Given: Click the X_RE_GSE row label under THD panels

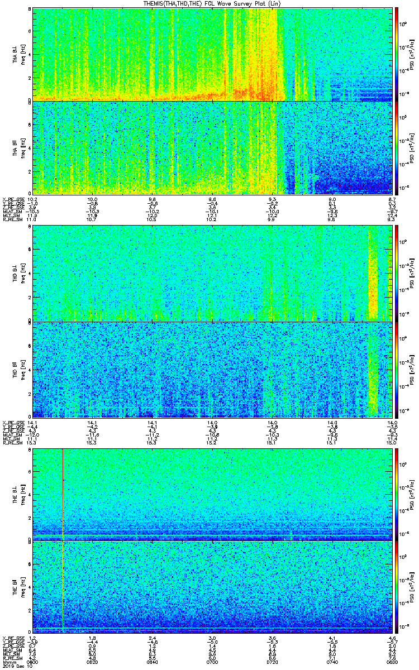Looking at the screenshot, I should (x=13, y=423).
